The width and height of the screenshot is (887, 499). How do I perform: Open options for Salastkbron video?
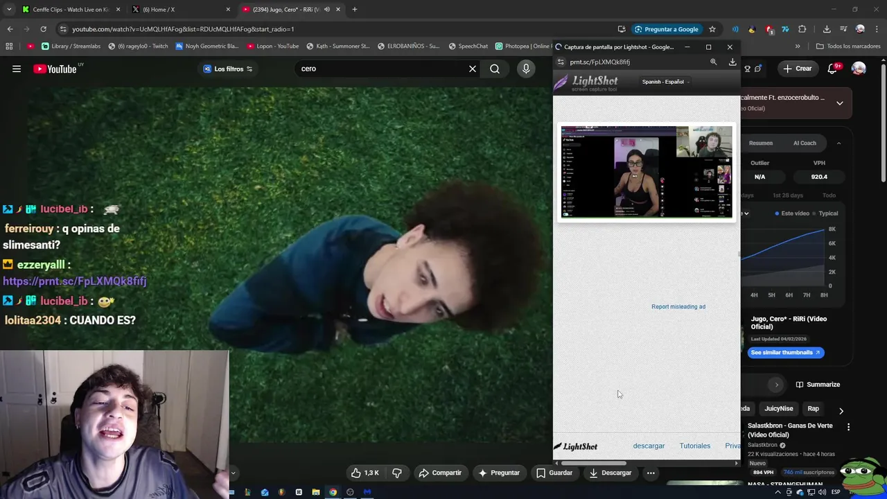point(848,427)
